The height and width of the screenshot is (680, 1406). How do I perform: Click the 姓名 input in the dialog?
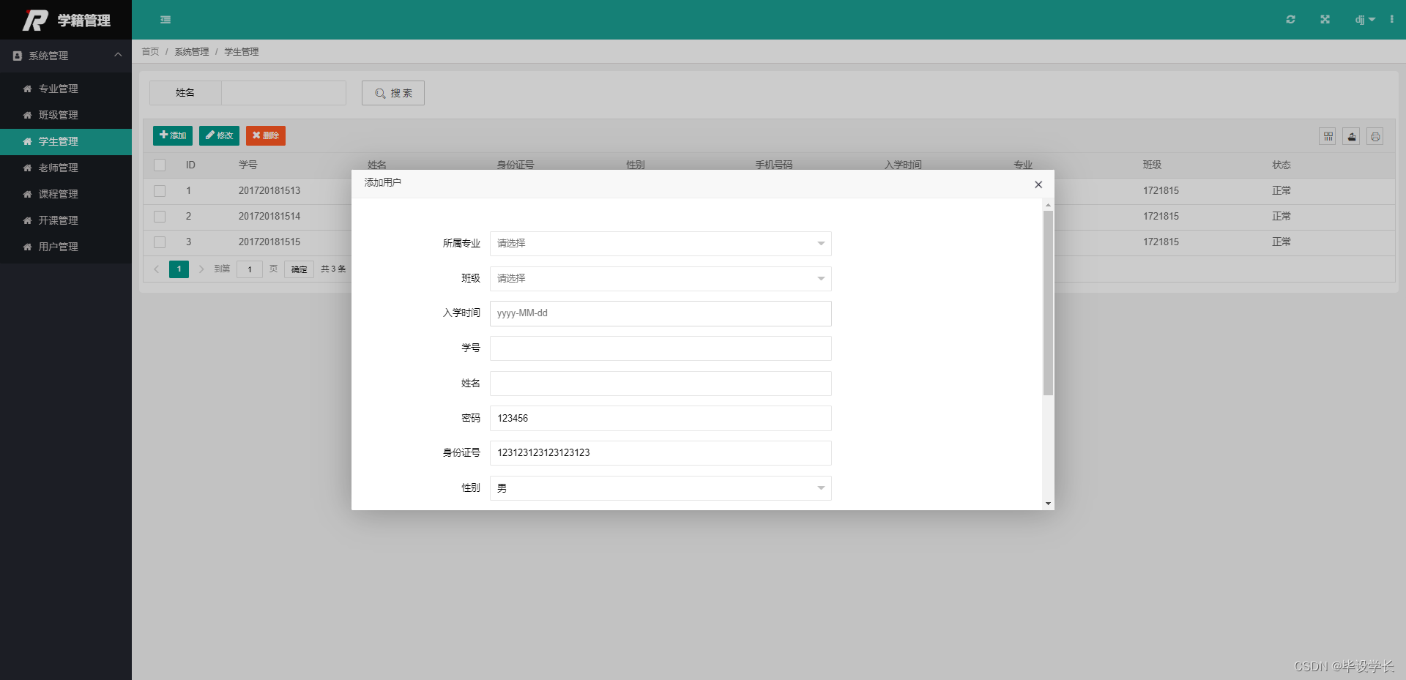point(661,384)
